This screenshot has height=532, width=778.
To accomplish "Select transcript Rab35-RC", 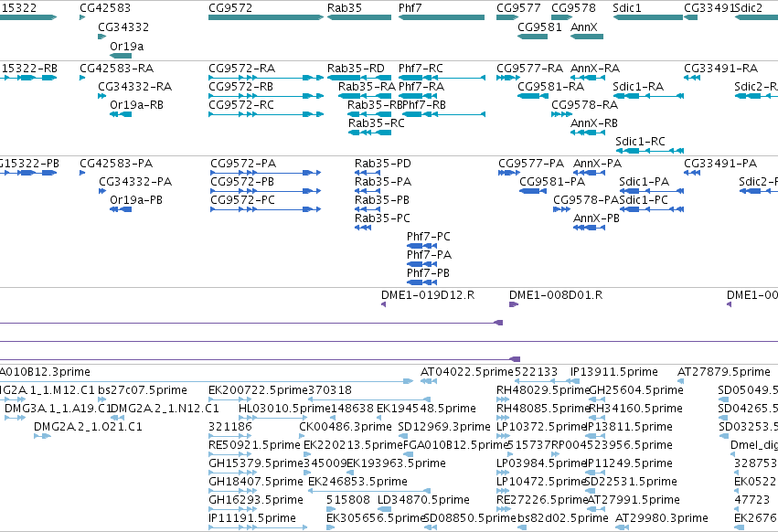I will tap(376, 123).
